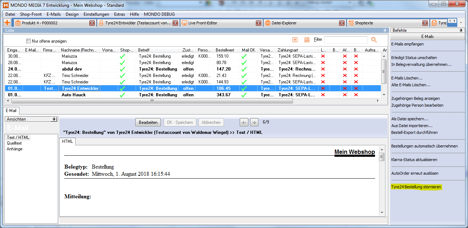Enable the 'Nur offene anzeigen' checkbox
This screenshot has height=228, width=468.
(29, 41)
